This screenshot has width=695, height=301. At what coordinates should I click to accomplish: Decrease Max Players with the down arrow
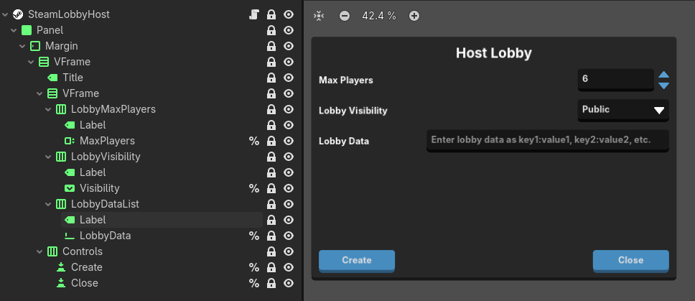663,85
